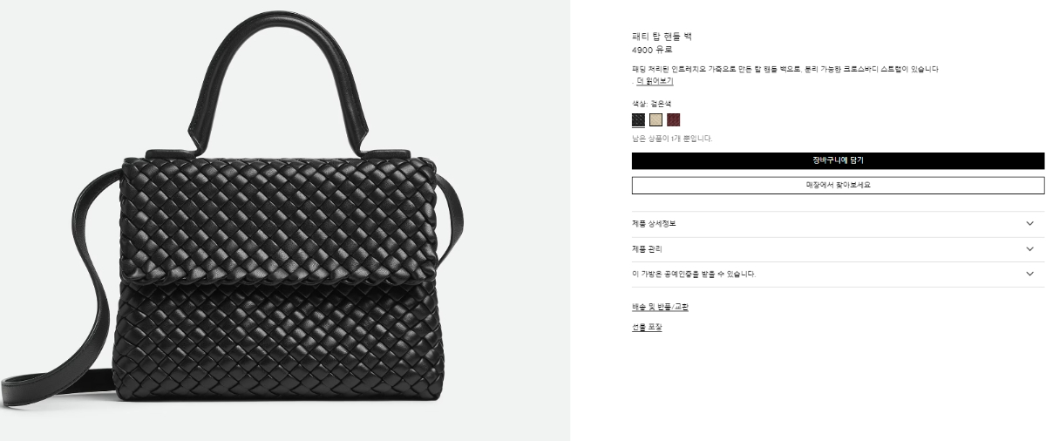This screenshot has height=441, width=1046.
Task: Expand the 제품 관리 section
Action: 838,249
